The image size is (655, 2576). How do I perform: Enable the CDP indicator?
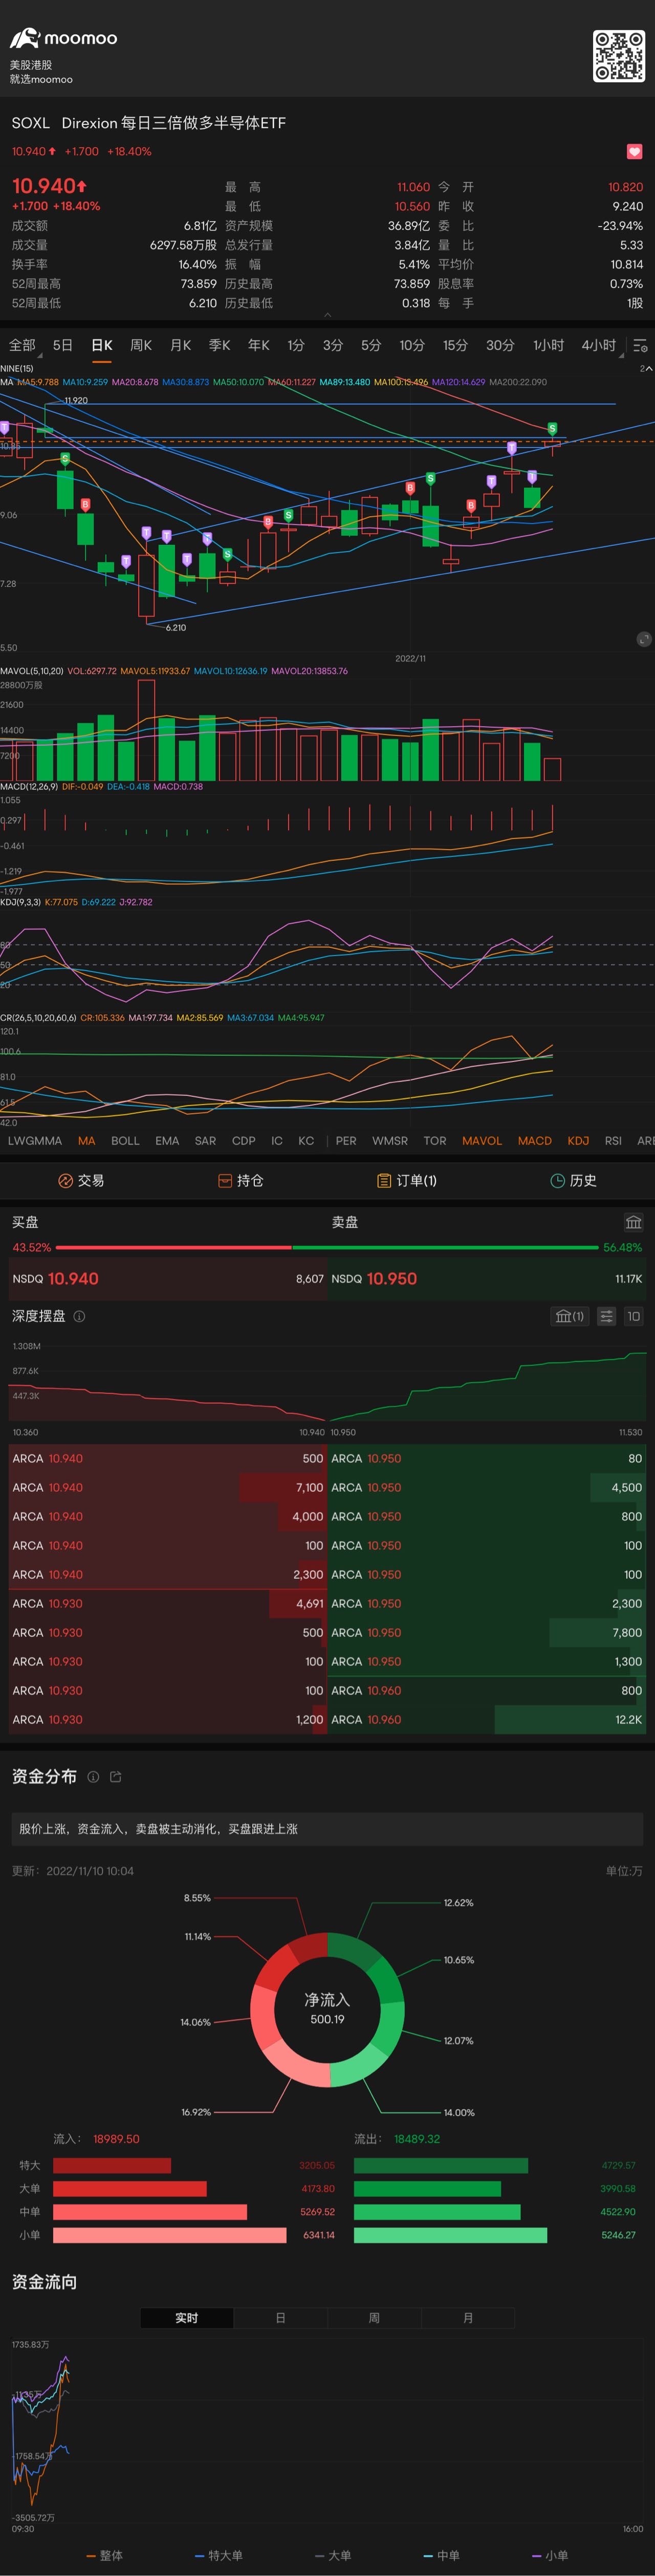244,1141
